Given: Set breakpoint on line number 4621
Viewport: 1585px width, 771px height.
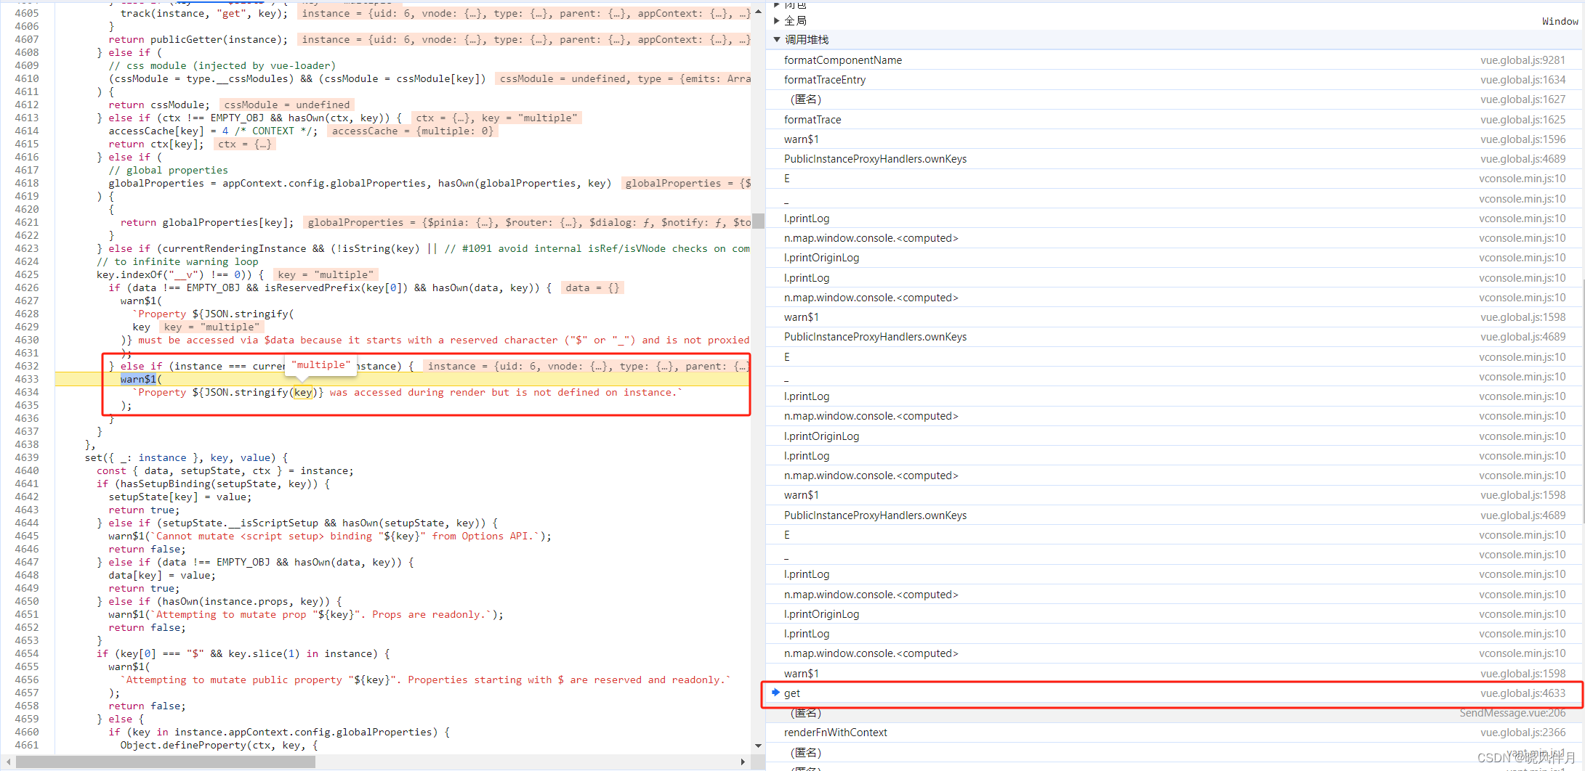Looking at the screenshot, I should point(27,222).
